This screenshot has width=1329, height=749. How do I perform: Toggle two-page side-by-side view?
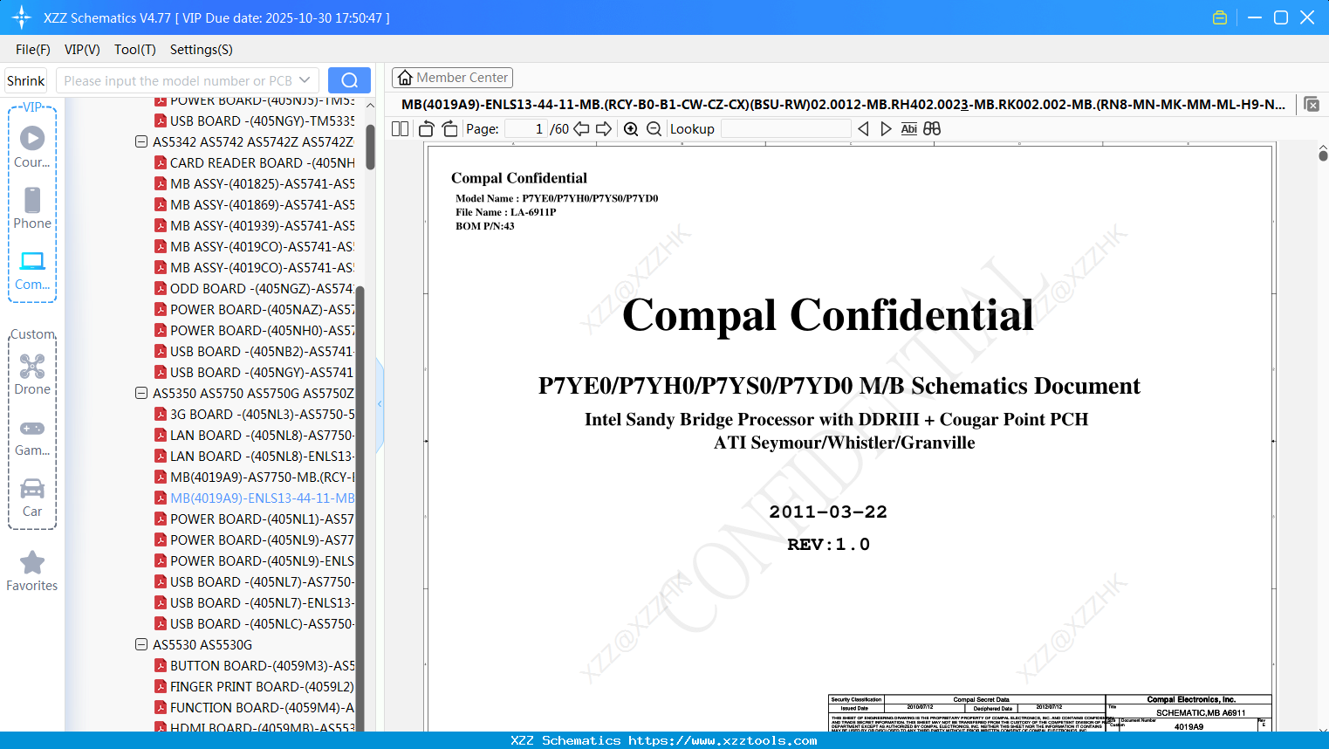point(401,129)
